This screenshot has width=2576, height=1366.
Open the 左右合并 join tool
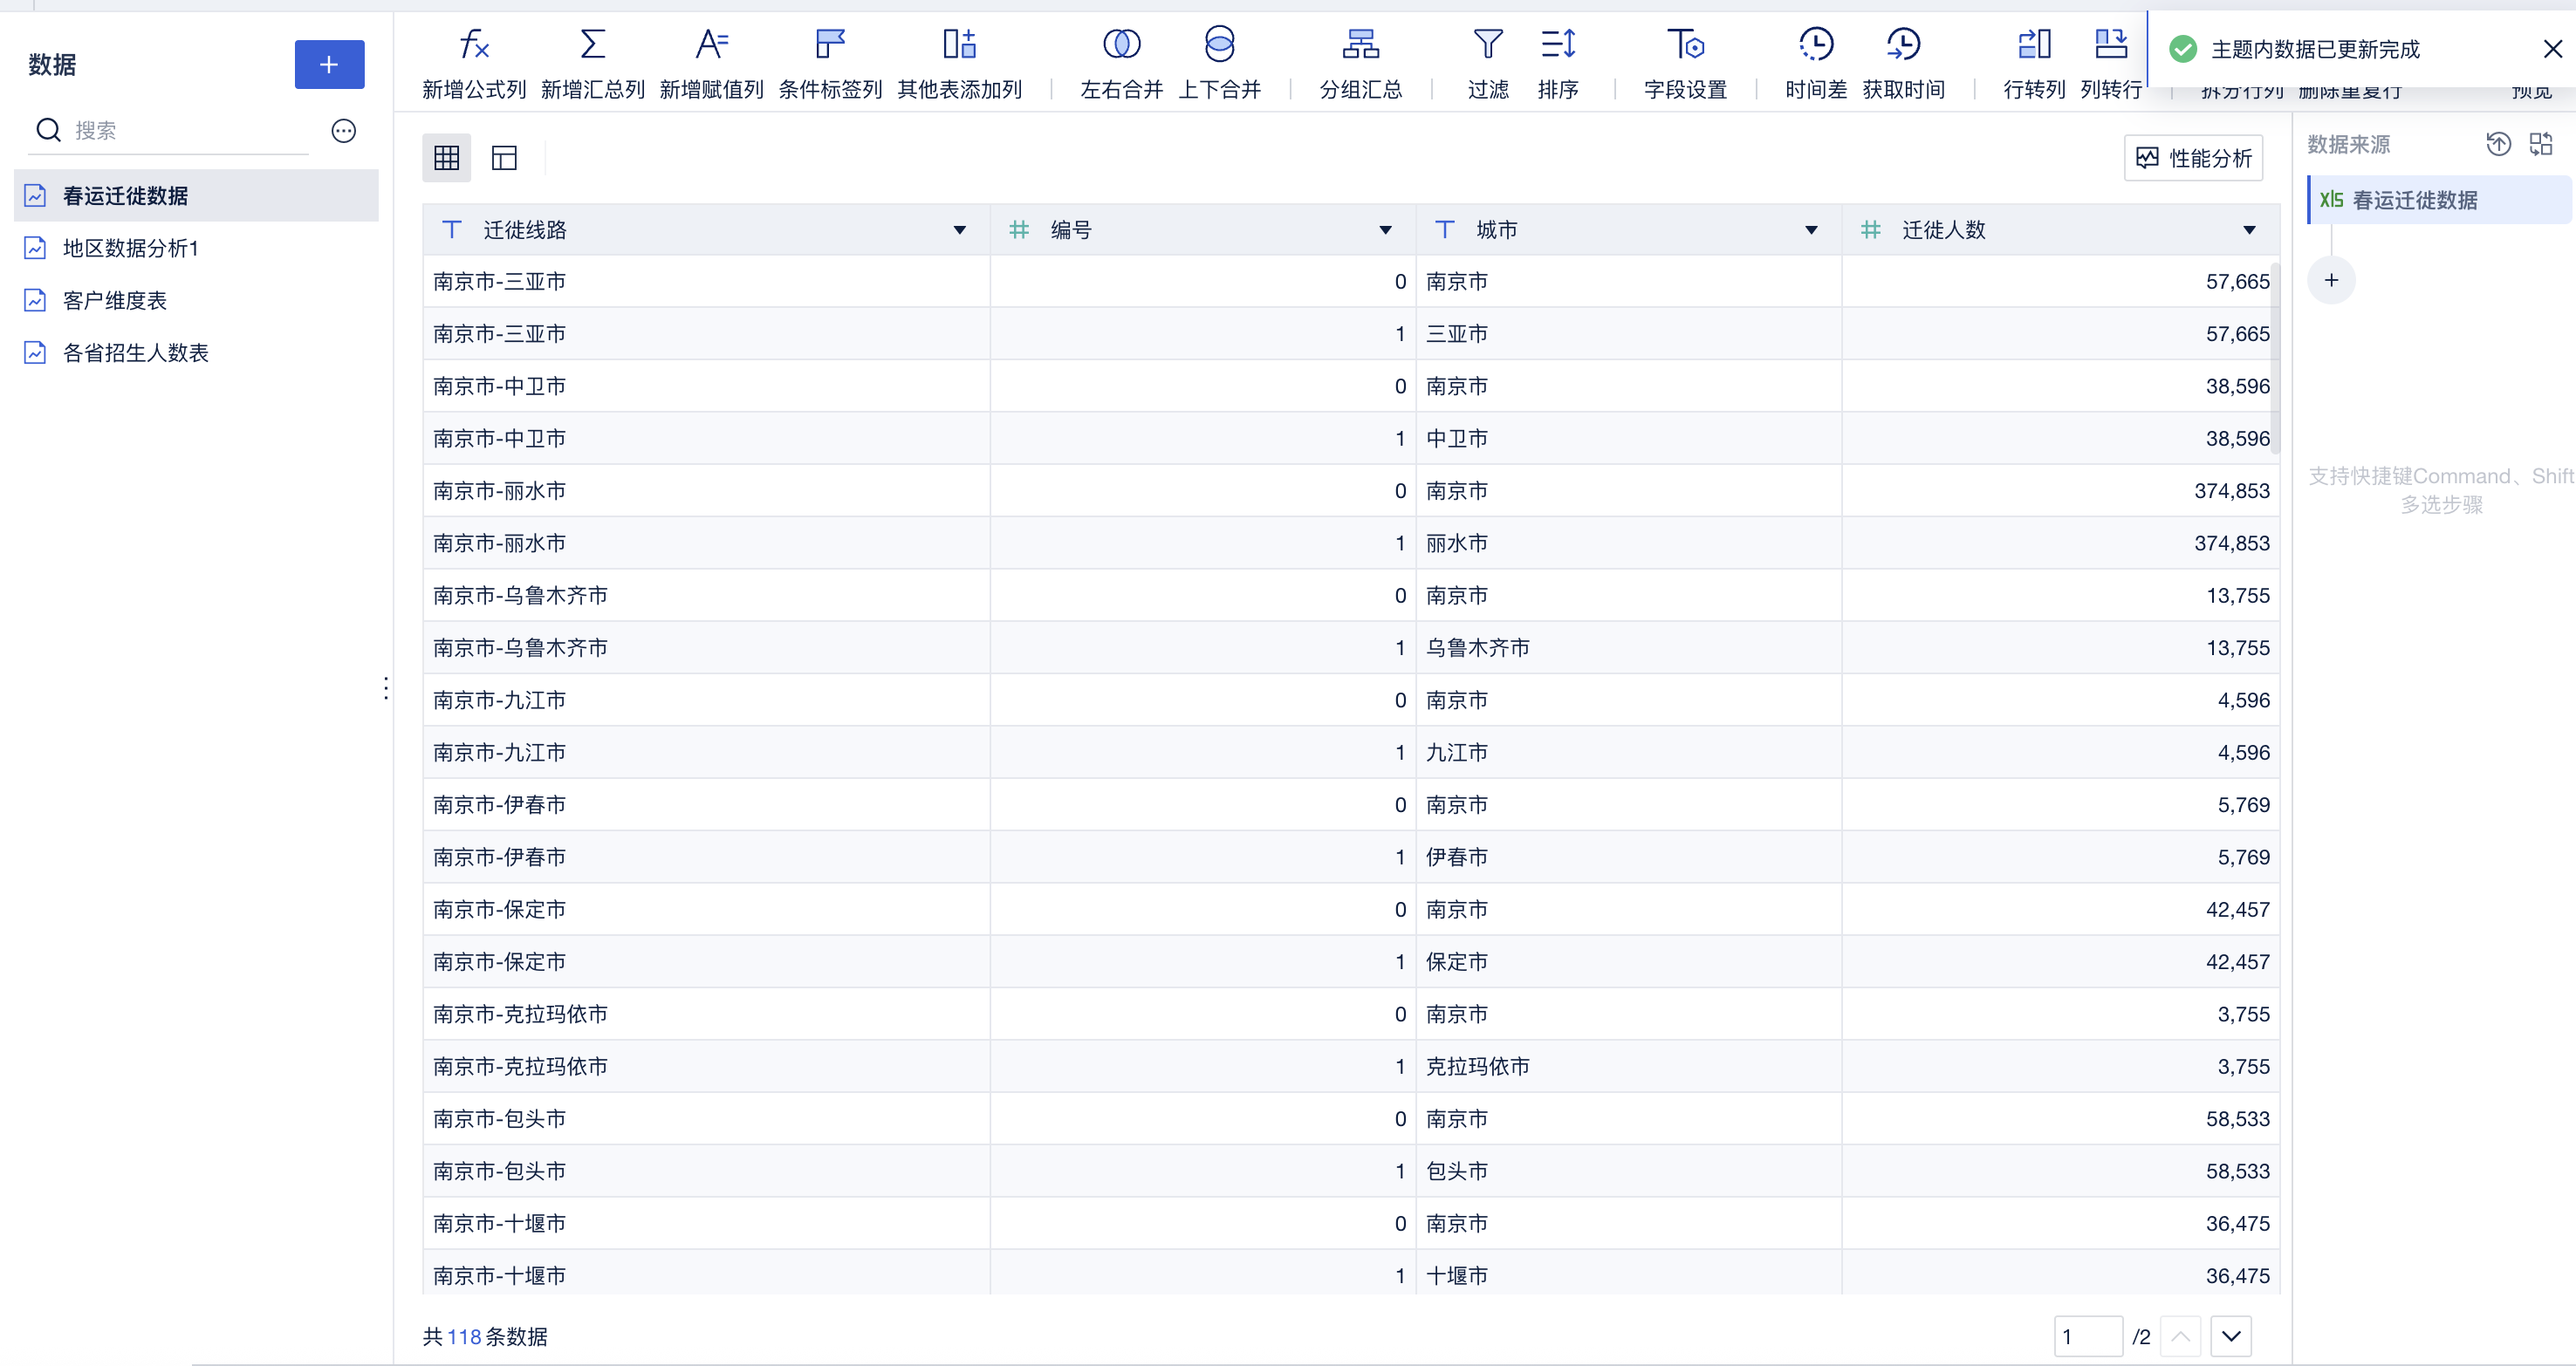coord(1121,45)
